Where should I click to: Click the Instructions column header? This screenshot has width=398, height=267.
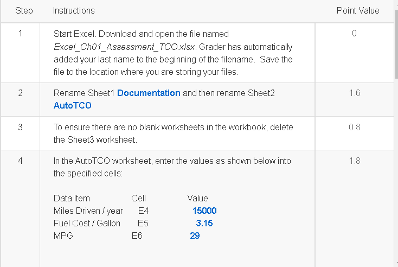(74, 11)
